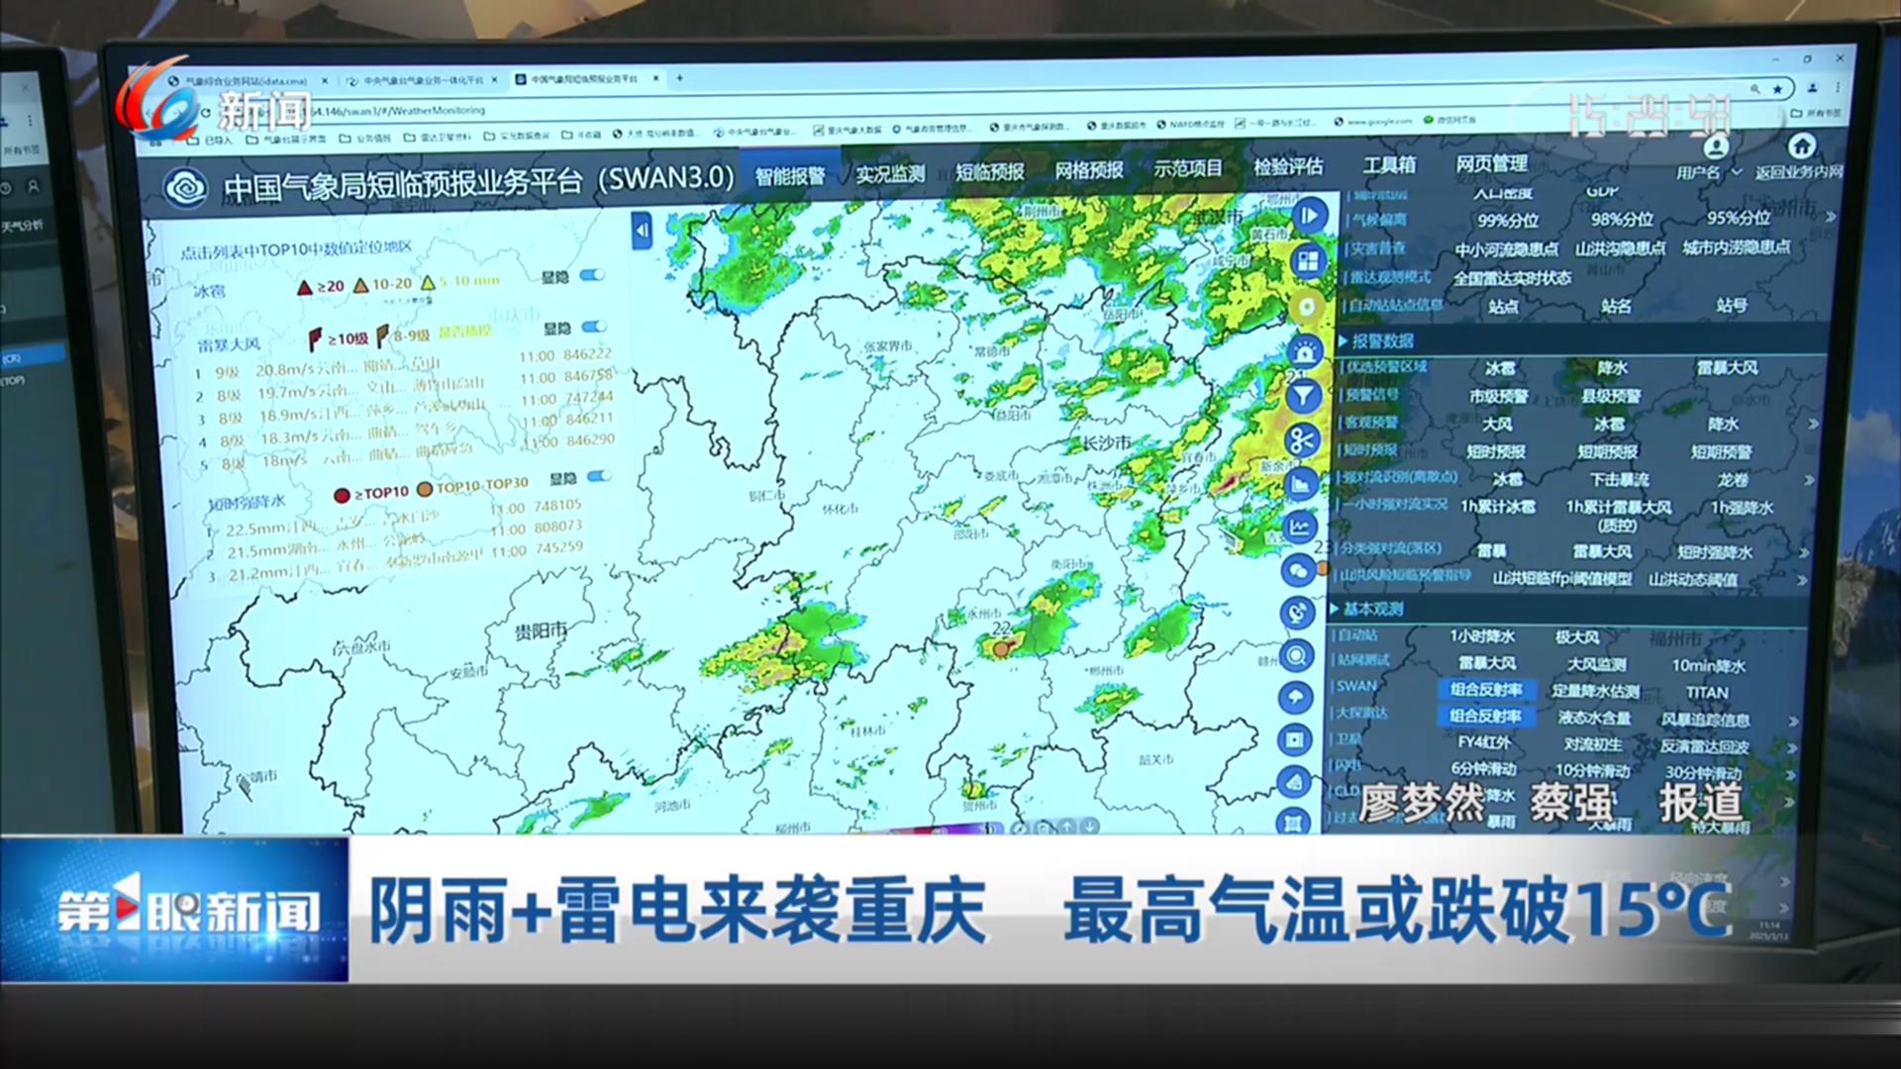Collapse the 基本观测 section triangle
Image resolution: width=1901 pixels, height=1069 pixels.
click(x=1334, y=608)
